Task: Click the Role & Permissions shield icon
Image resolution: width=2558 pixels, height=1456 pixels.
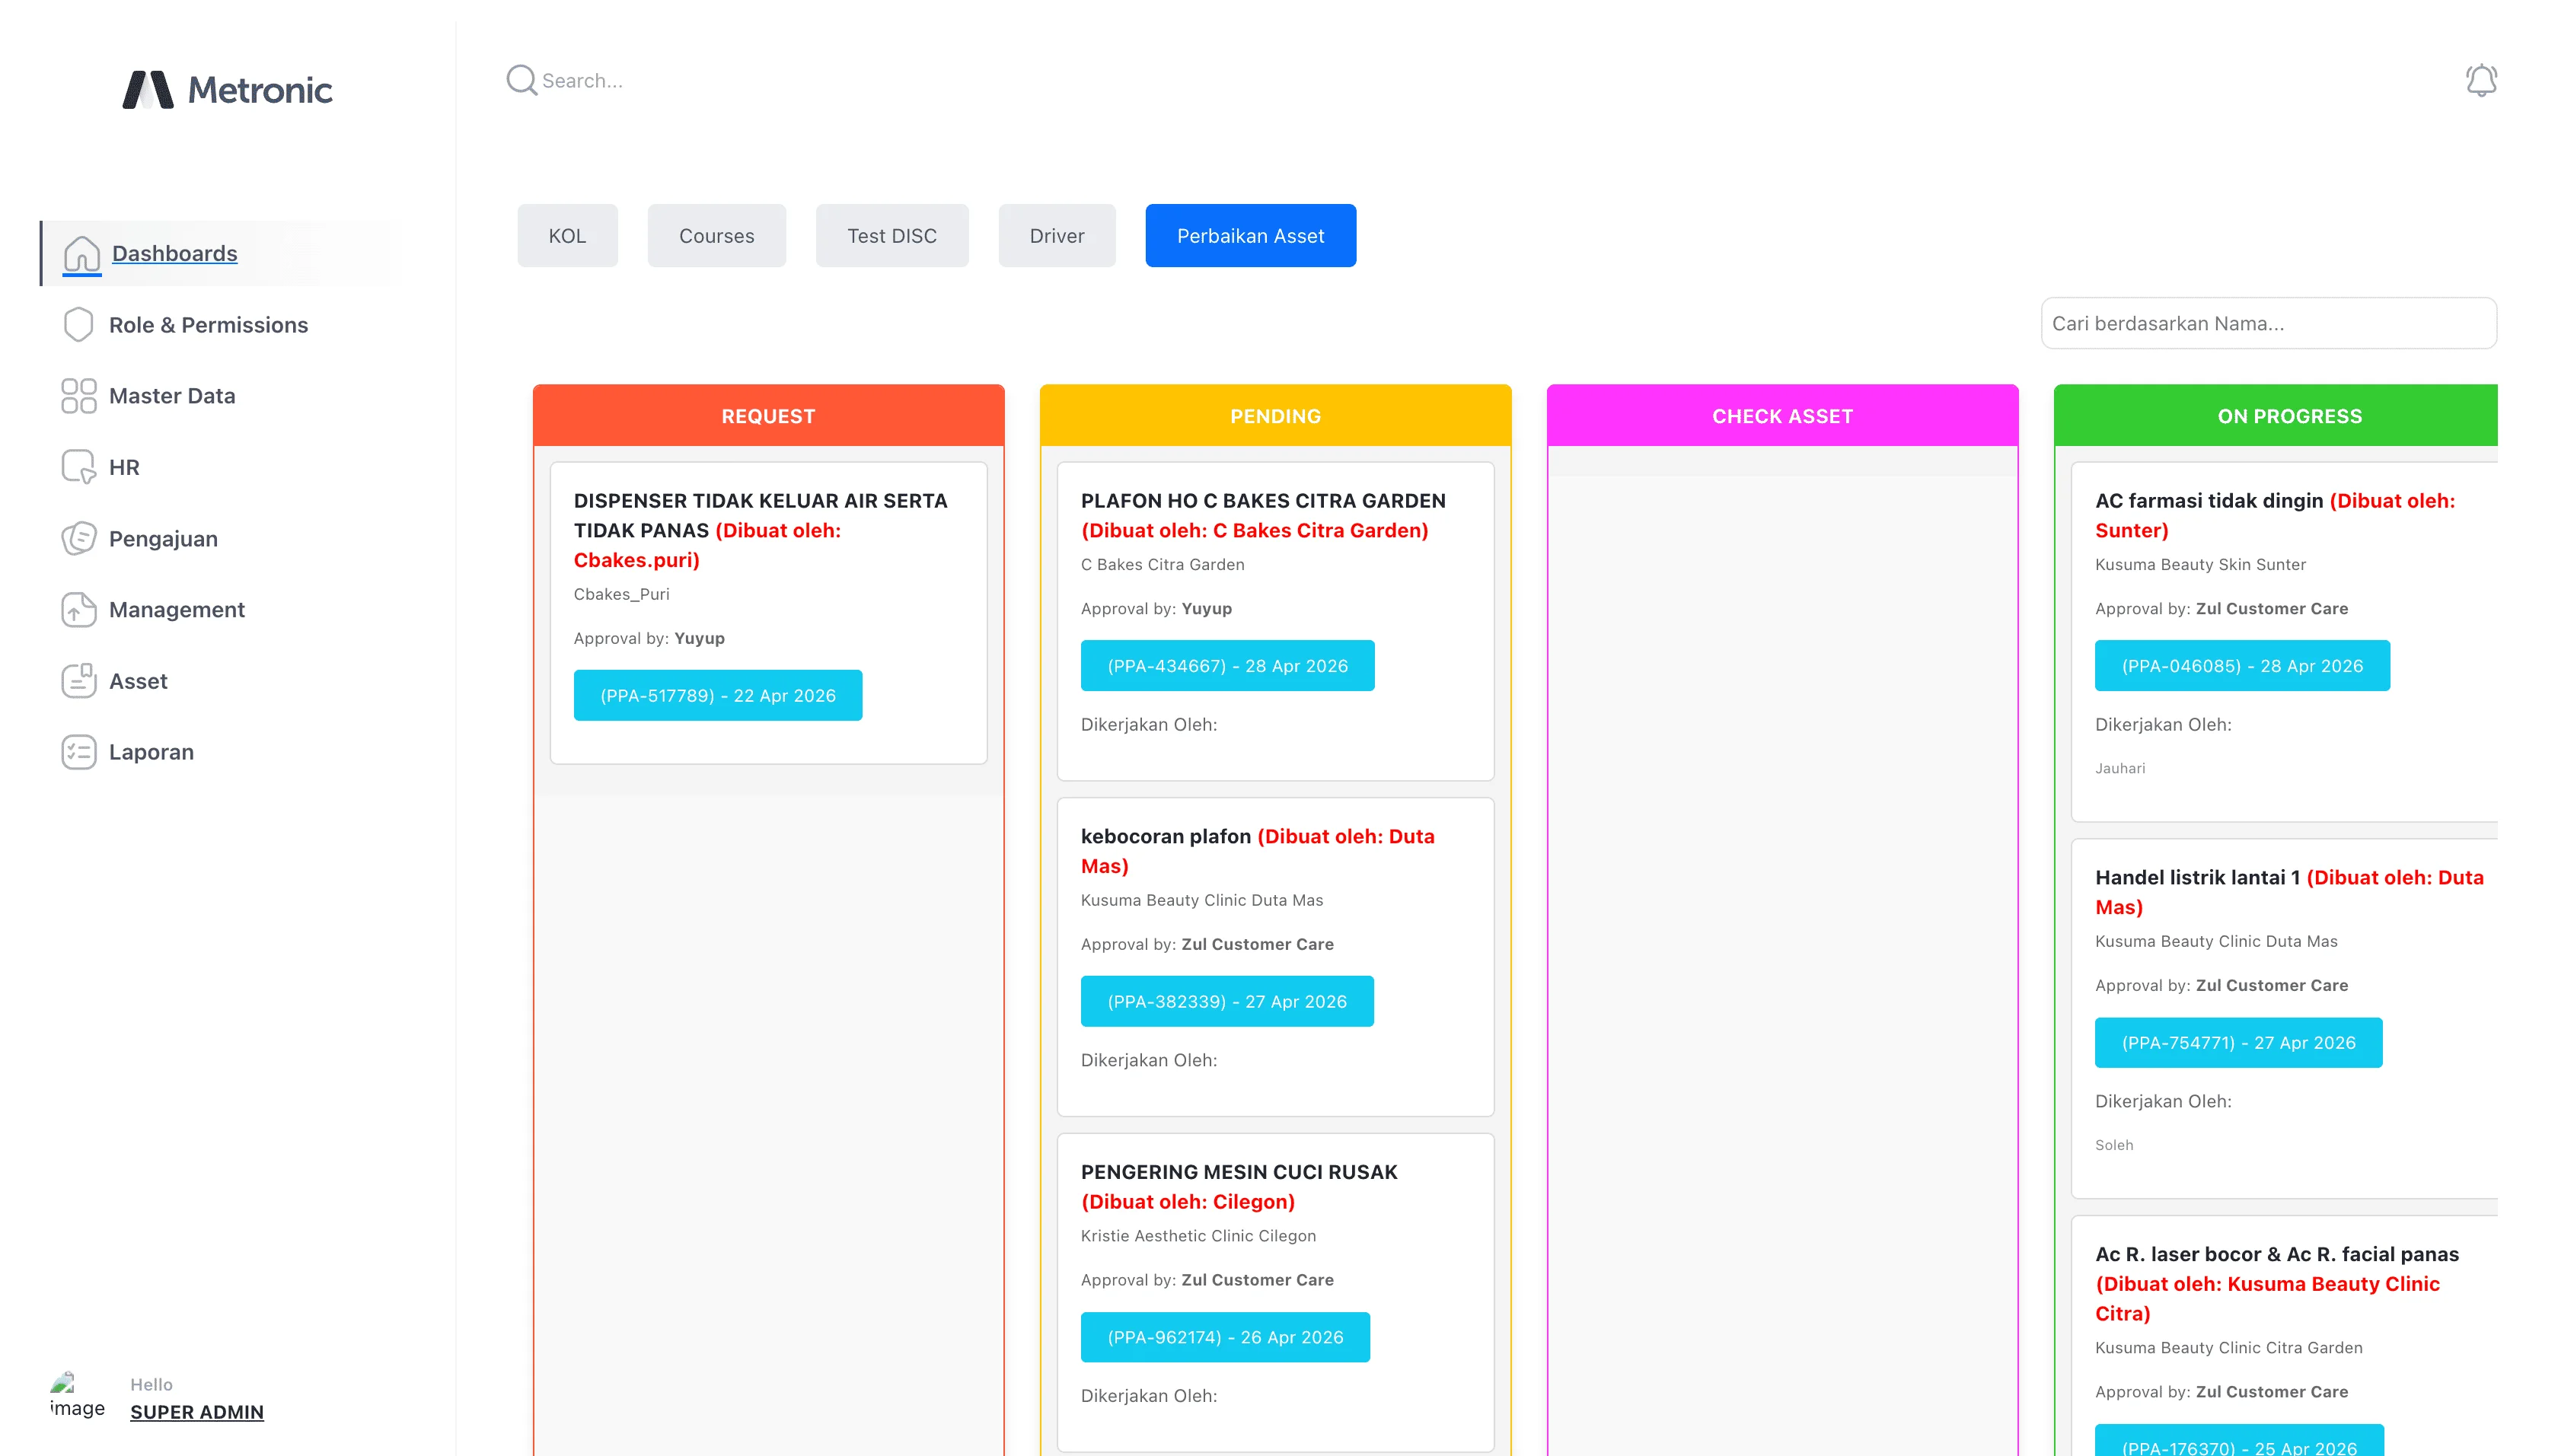Action: (78, 324)
